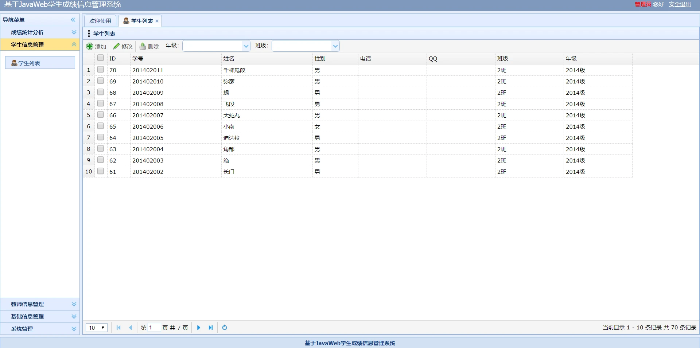The height and width of the screenshot is (348, 700).
Task: Check the row for student 绝
Action: [101, 160]
